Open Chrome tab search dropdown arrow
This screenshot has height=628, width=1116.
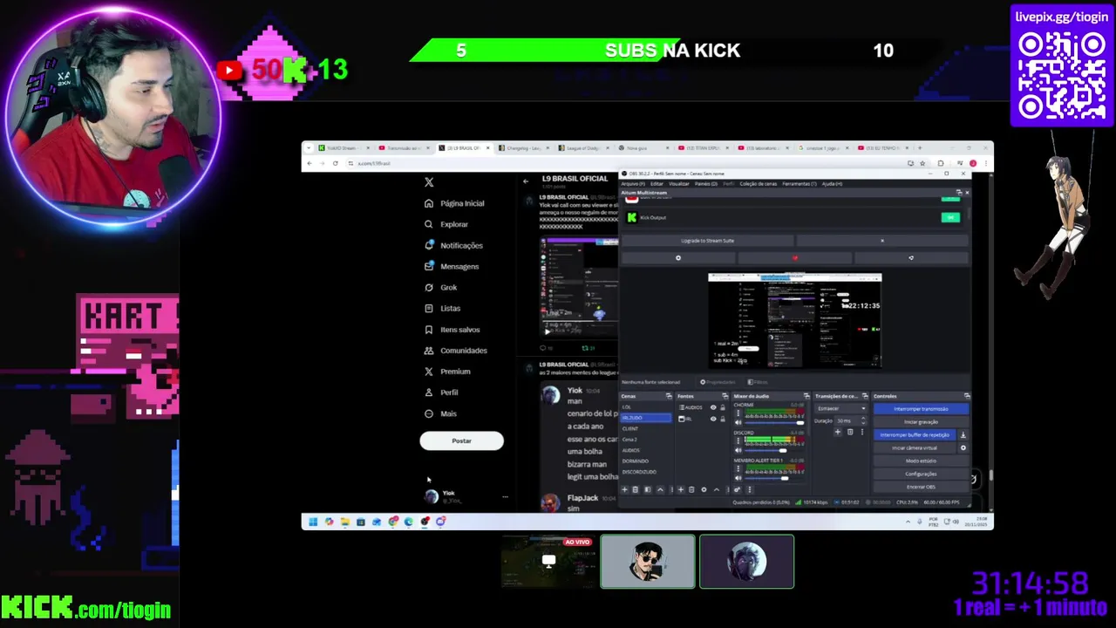pyautogui.click(x=309, y=148)
